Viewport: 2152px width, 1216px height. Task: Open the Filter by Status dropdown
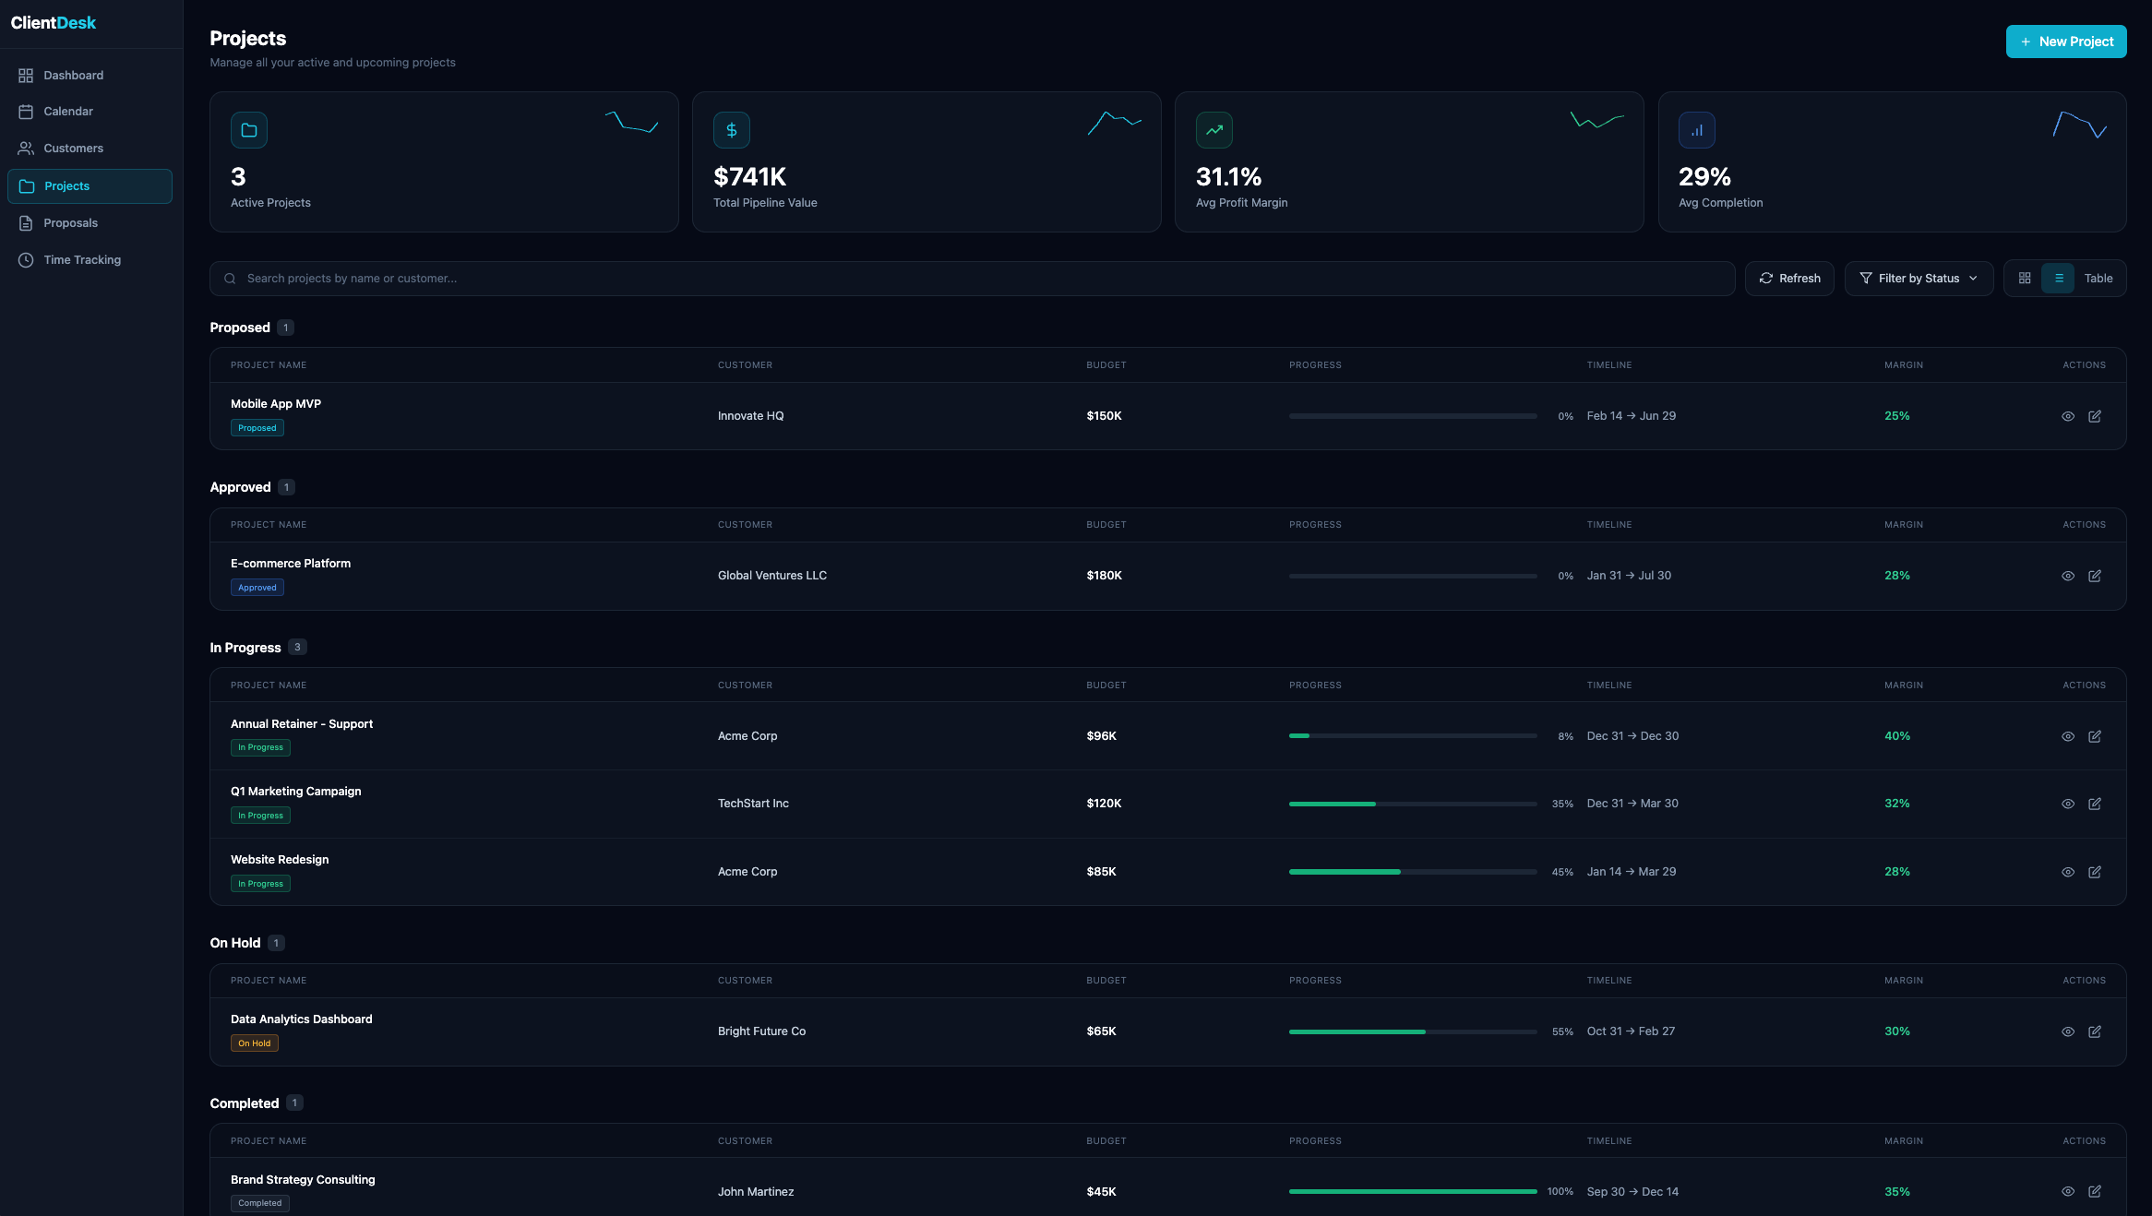[x=1919, y=278]
